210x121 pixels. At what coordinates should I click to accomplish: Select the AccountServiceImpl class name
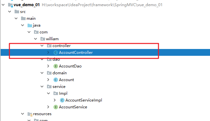pyautogui.click(x=84, y=100)
